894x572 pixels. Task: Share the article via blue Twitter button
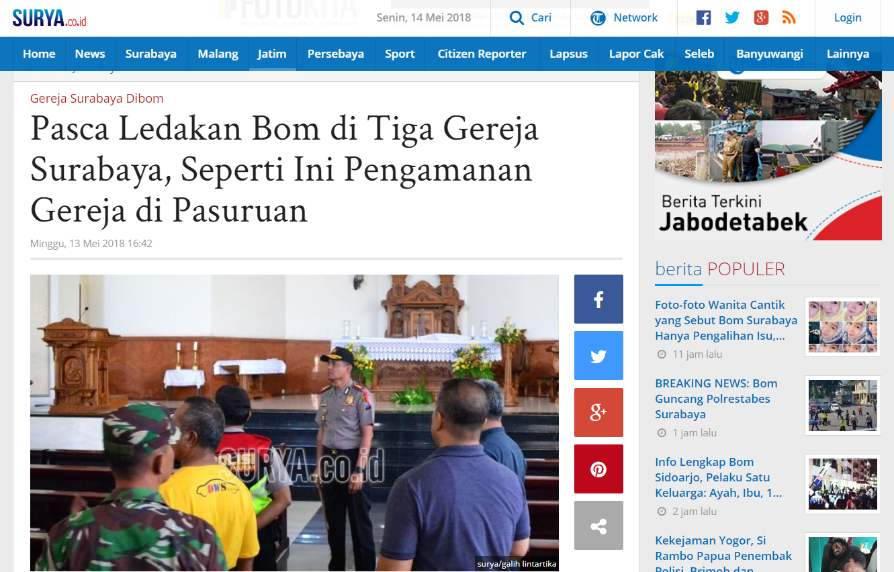(x=598, y=356)
